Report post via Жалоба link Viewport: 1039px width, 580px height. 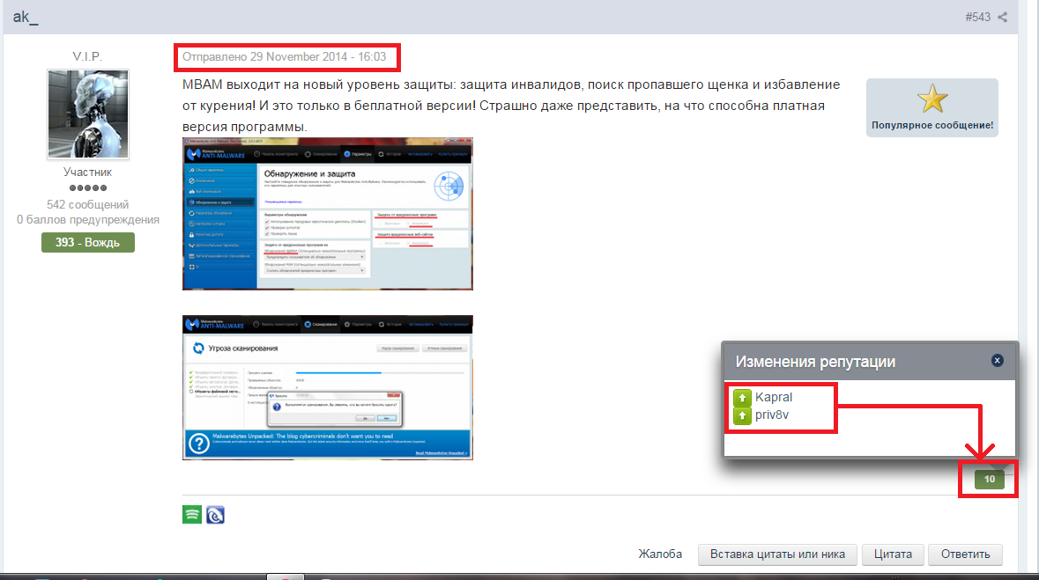coord(660,554)
